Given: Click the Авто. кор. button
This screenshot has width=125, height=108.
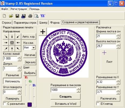Looking at the screenshot, I should (x=29, y=37).
